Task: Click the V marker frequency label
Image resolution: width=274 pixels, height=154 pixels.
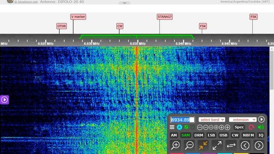Action: (78, 17)
